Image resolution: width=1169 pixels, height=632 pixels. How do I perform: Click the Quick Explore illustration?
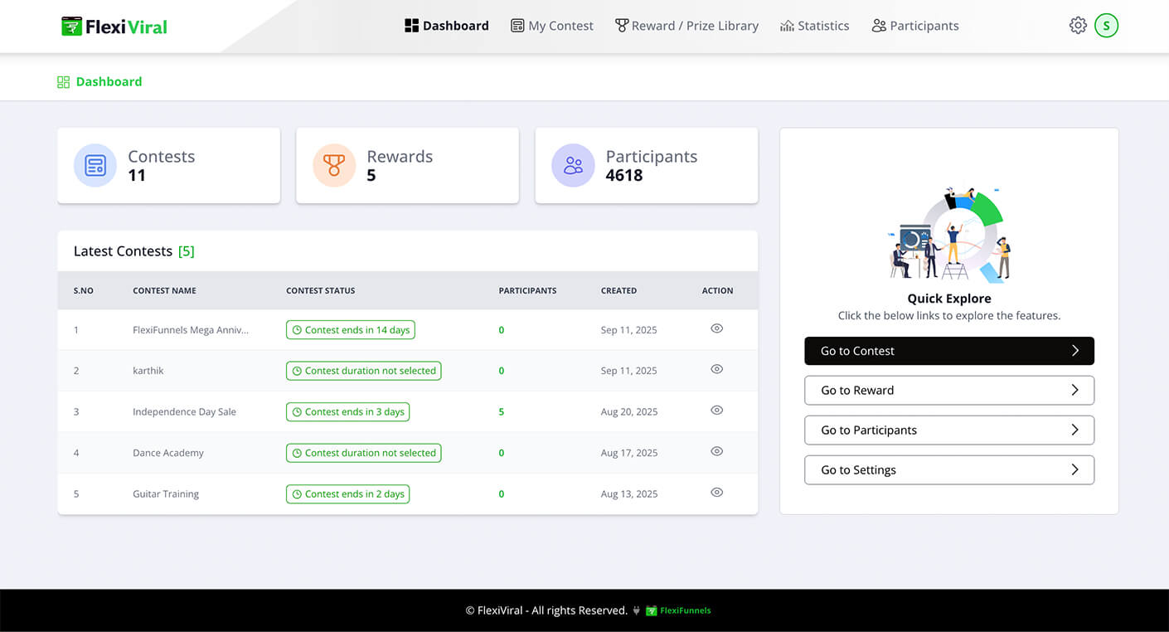pyautogui.click(x=949, y=236)
